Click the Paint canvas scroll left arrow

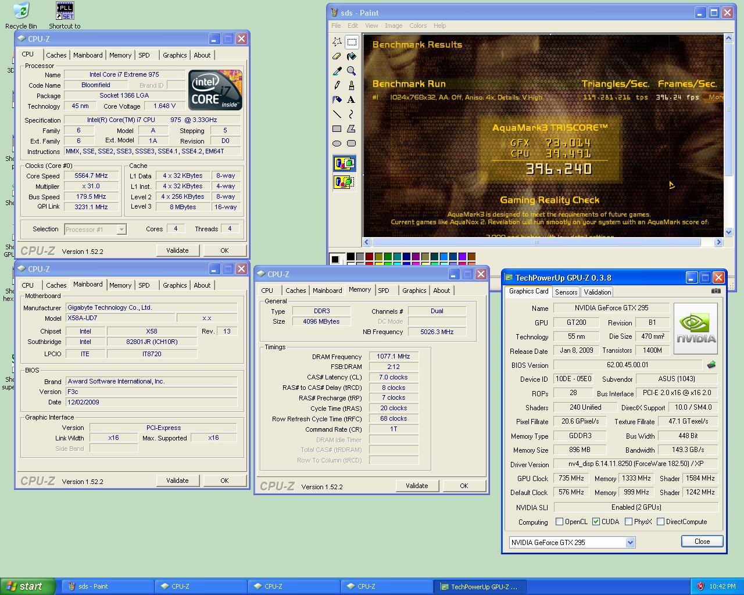(x=367, y=242)
